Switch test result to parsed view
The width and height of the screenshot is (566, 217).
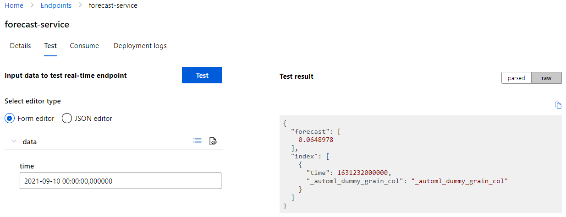point(517,78)
